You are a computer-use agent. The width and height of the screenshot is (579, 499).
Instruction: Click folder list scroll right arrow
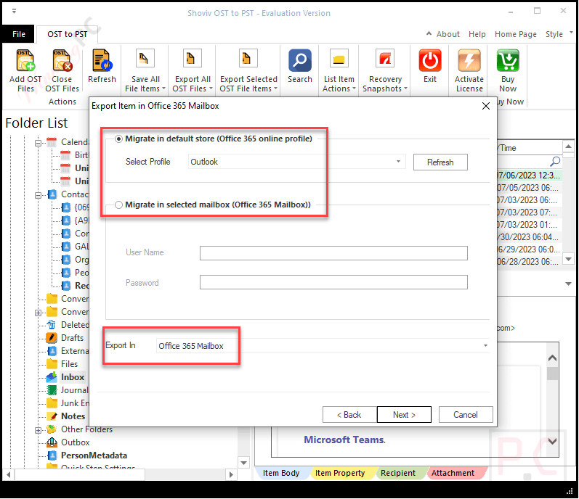pos(231,474)
